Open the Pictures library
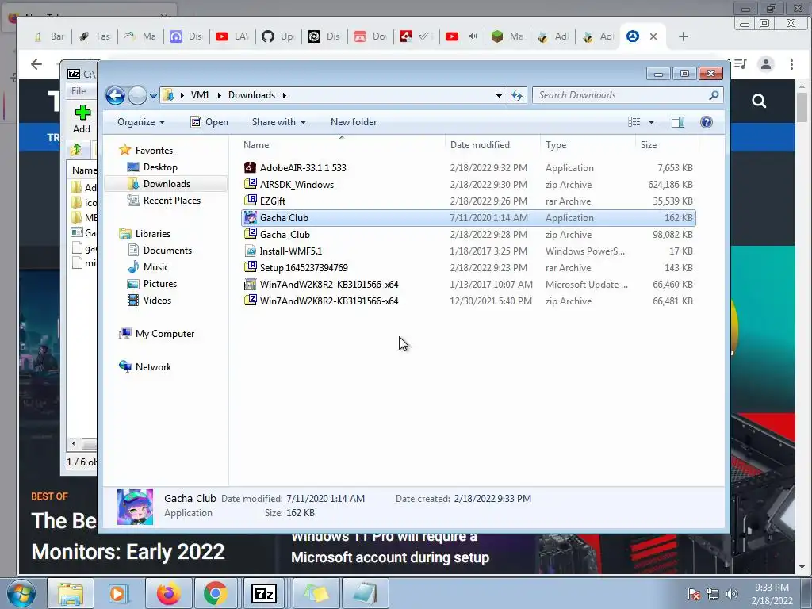The width and height of the screenshot is (812, 609). click(152, 284)
